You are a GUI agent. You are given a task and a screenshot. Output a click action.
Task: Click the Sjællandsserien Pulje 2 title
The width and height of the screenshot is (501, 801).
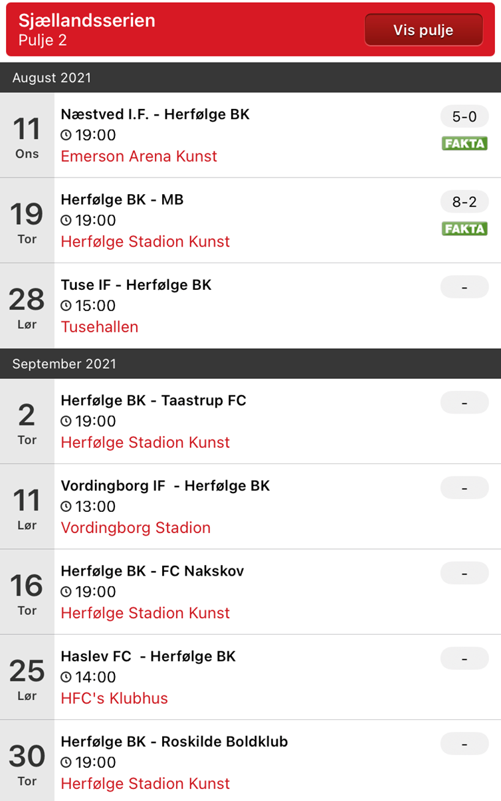[87, 30]
